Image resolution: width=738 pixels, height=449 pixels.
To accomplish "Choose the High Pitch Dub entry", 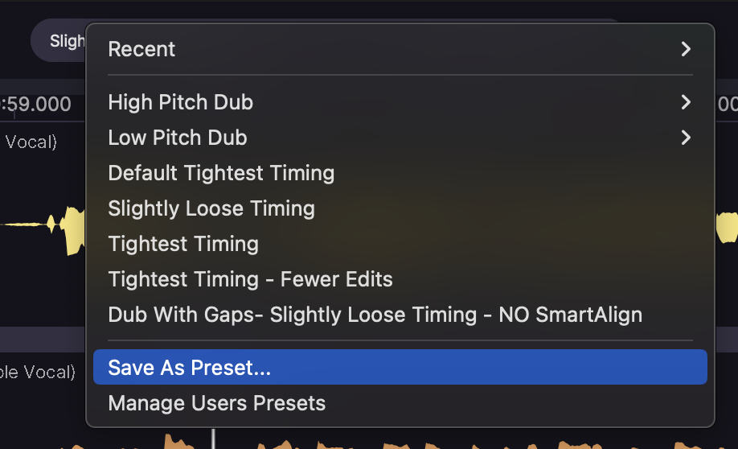I will (x=181, y=102).
